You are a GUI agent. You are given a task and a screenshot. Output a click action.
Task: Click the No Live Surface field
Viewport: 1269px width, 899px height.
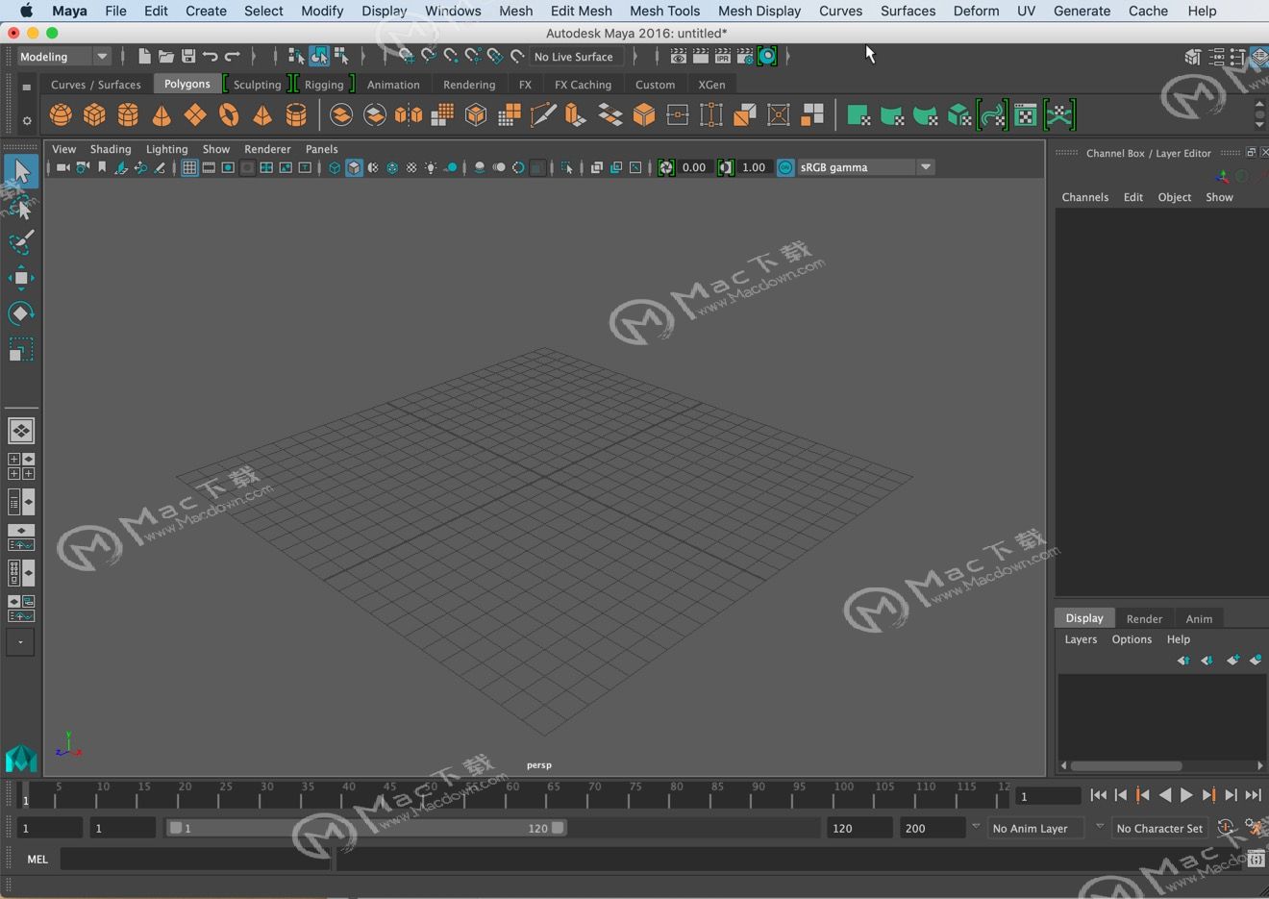click(575, 57)
